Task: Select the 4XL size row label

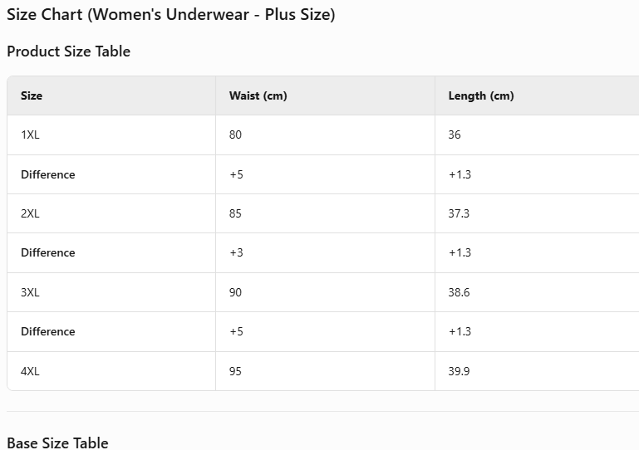Action: coord(30,371)
